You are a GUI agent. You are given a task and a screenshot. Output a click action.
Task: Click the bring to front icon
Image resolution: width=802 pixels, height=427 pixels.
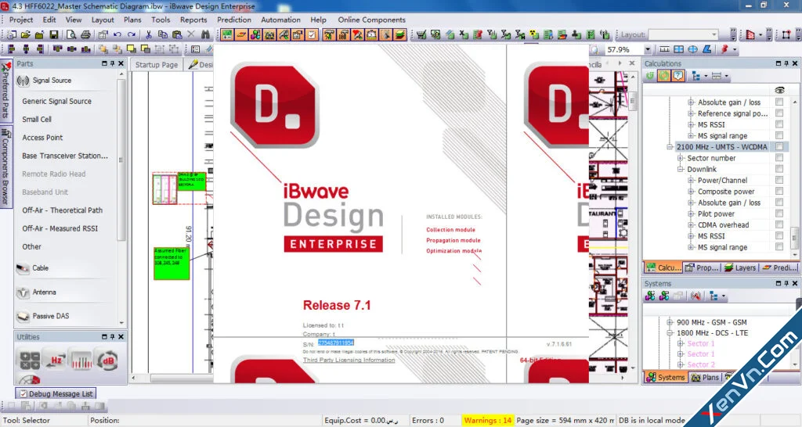132,49
